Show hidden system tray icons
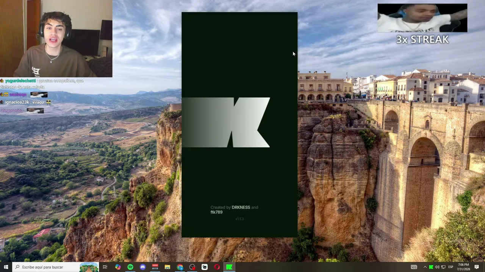 point(425,267)
